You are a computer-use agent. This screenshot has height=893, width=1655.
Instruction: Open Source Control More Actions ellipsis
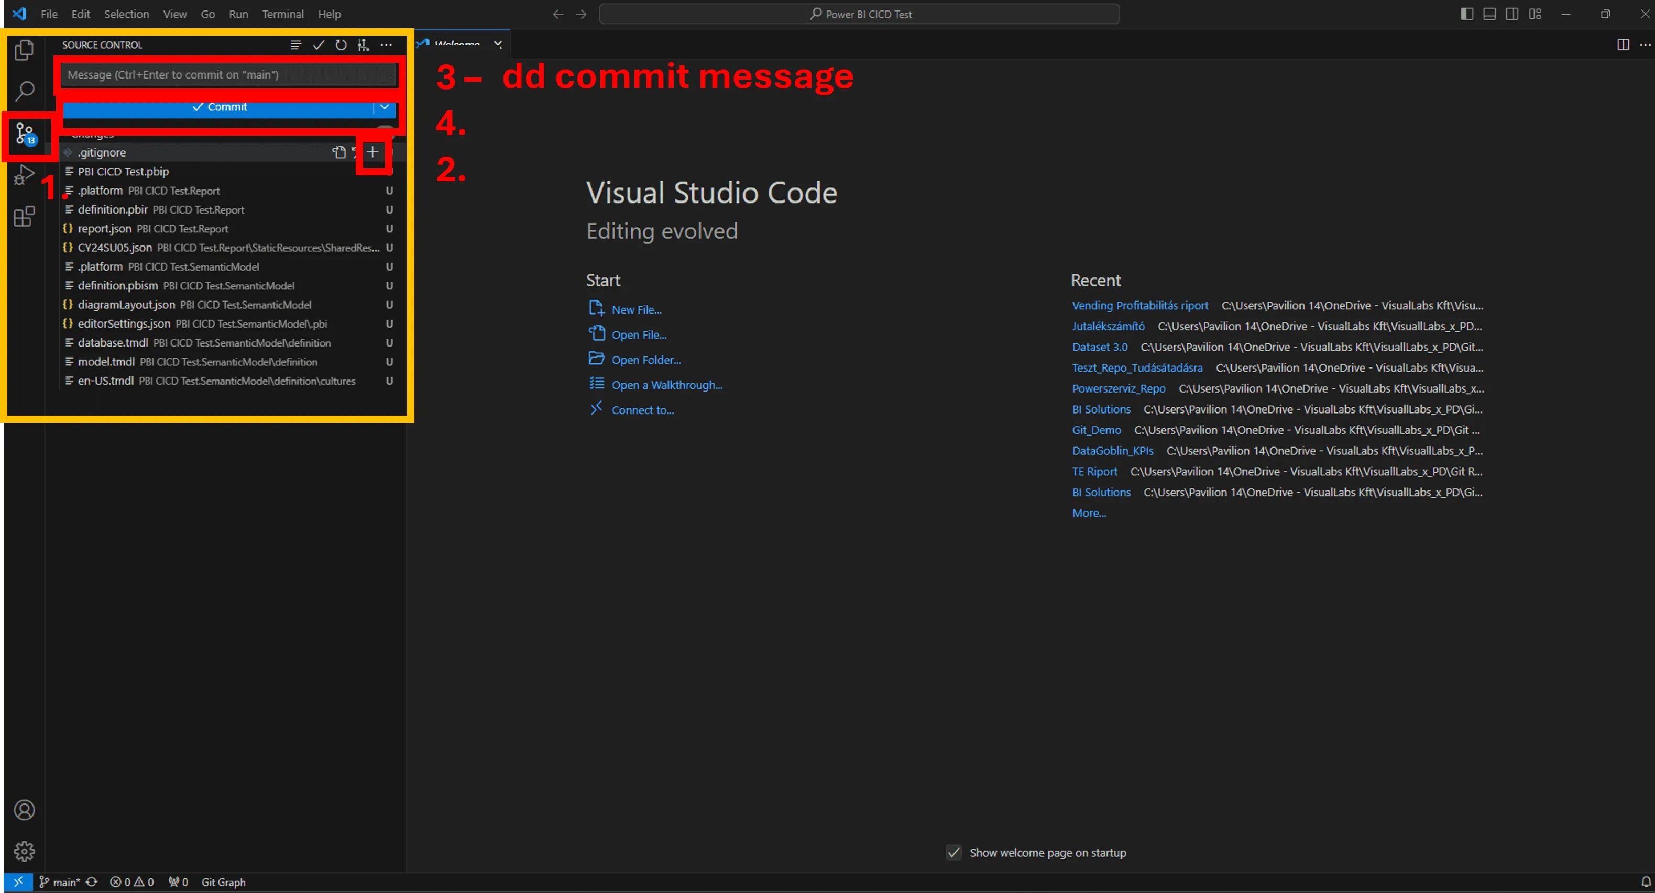click(x=386, y=45)
